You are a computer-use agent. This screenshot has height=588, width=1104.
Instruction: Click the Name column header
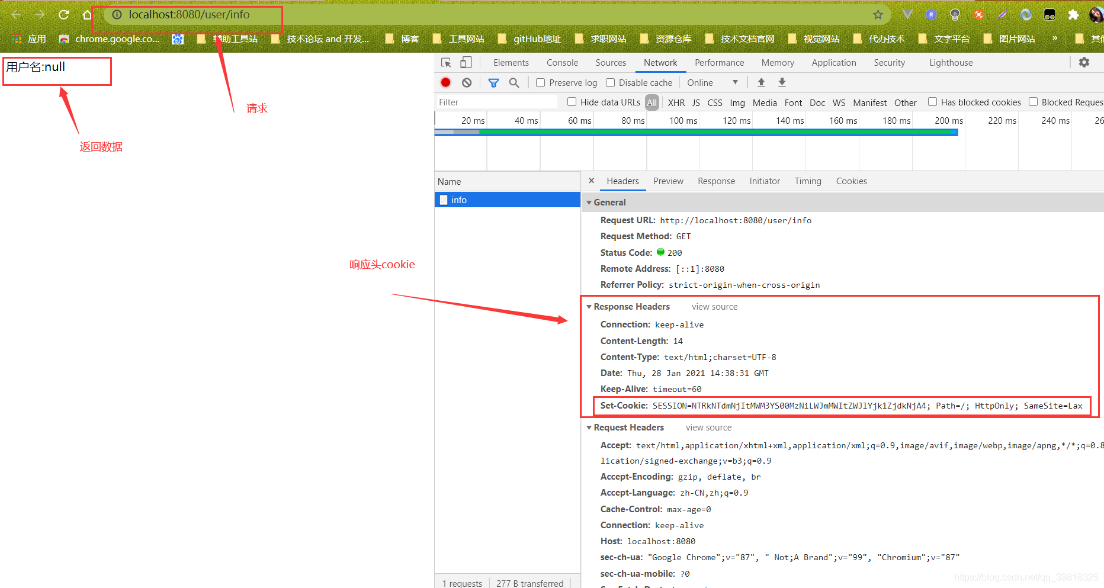pos(508,181)
